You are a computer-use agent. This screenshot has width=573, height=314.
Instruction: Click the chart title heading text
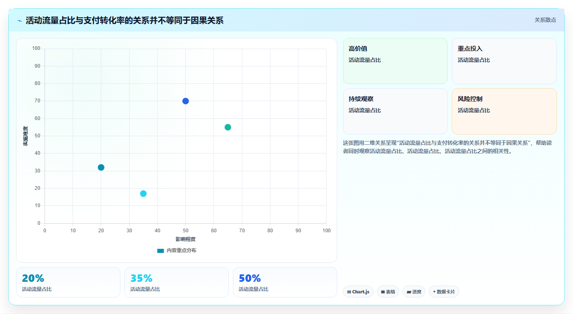tap(124, 20)
